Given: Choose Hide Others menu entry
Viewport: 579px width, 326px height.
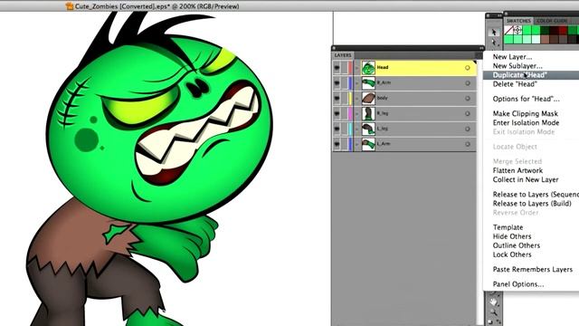Looking at the screenshot, I should pyautogui.click(x=512, y=236).
